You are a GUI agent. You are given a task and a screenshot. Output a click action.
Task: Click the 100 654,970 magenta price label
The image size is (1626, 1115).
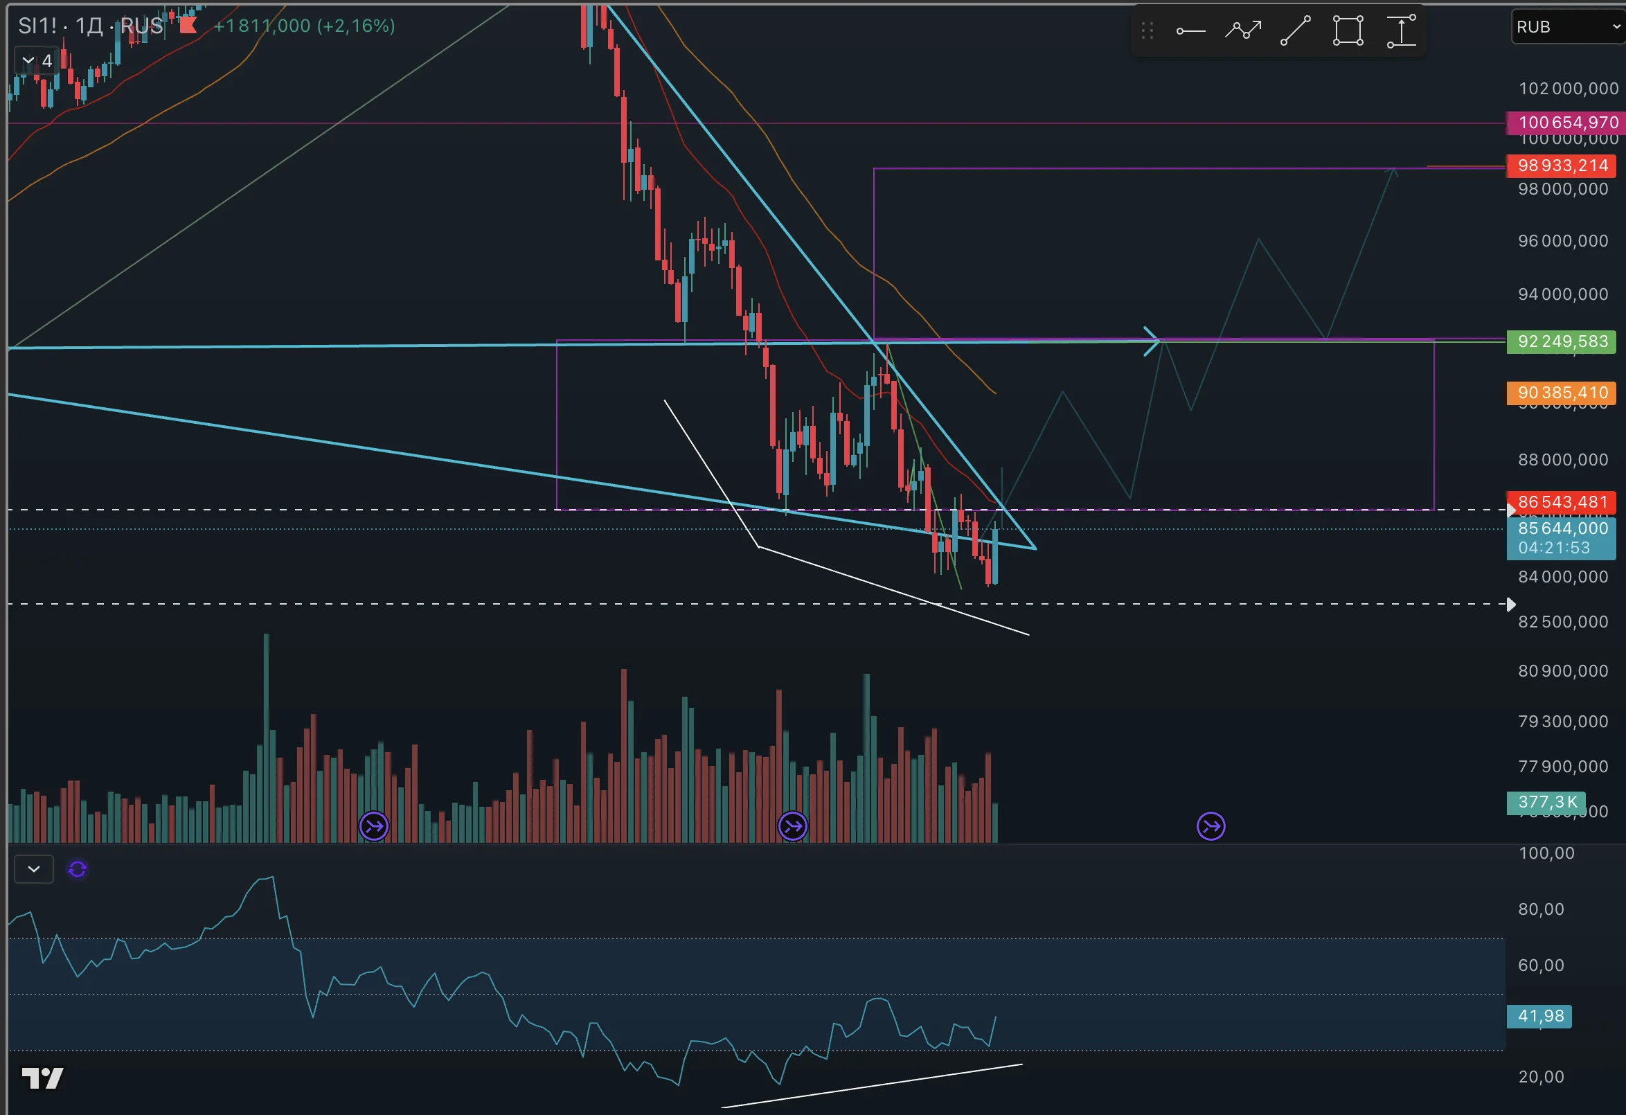[1566, 123]
